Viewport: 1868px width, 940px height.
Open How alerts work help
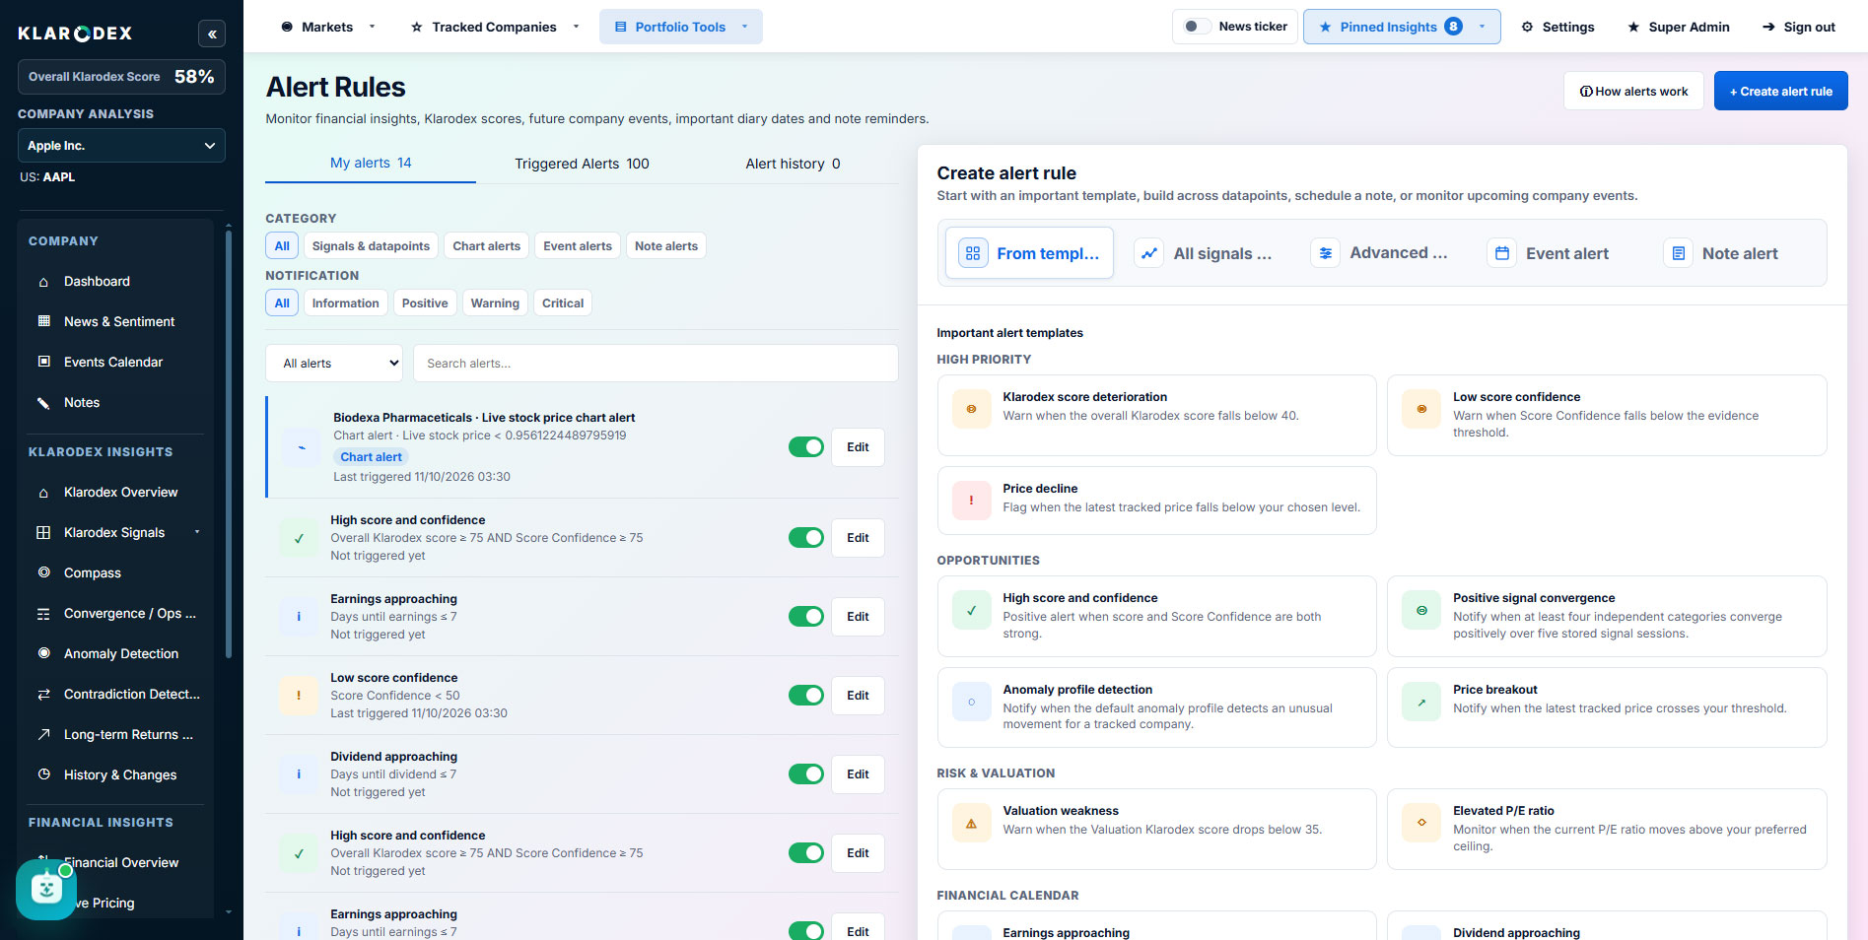(1633, 91)
